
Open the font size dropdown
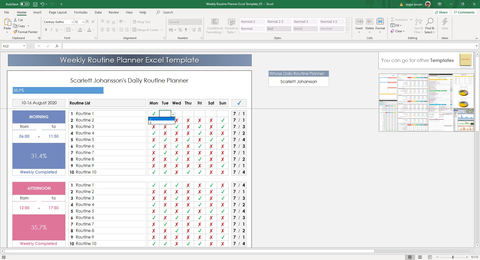point(83,22)
